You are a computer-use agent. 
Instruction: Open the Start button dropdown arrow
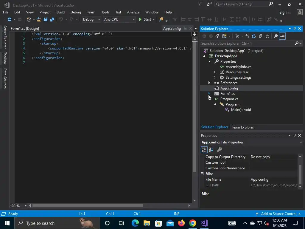point(154,19)
